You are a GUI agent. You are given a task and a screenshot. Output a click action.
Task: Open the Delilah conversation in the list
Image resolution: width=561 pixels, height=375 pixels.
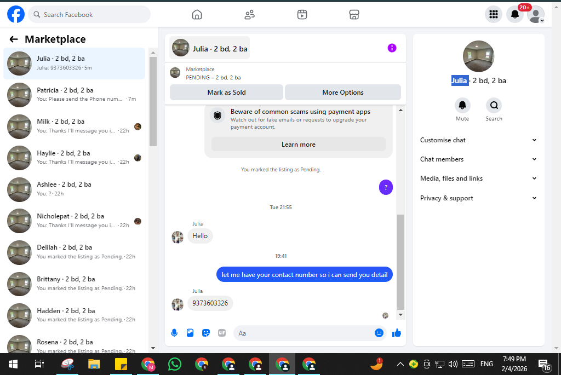[x=75, y=252]
